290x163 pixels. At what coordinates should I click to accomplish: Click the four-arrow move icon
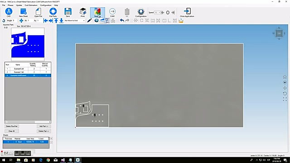(x=21, y=21)
